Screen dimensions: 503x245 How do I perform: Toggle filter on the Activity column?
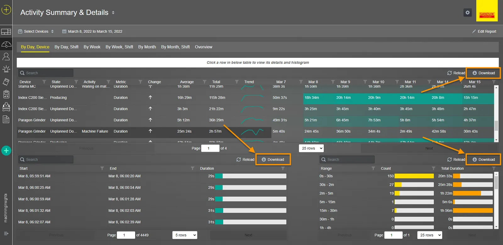tap(108, 82)
